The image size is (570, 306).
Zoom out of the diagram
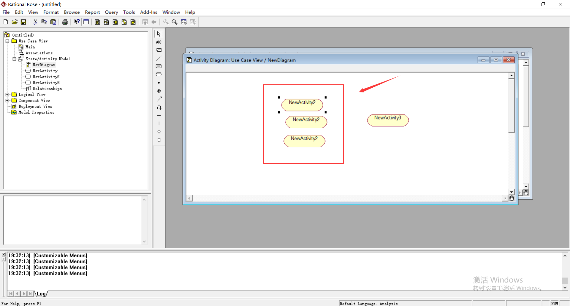coord(175,22)
